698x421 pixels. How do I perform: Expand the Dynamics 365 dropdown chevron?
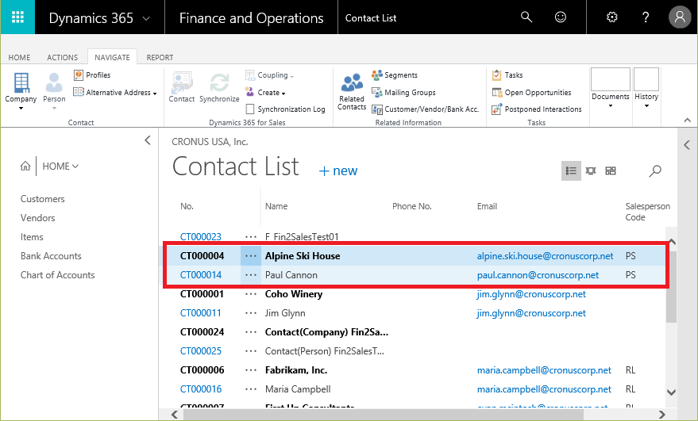[146, 19]
